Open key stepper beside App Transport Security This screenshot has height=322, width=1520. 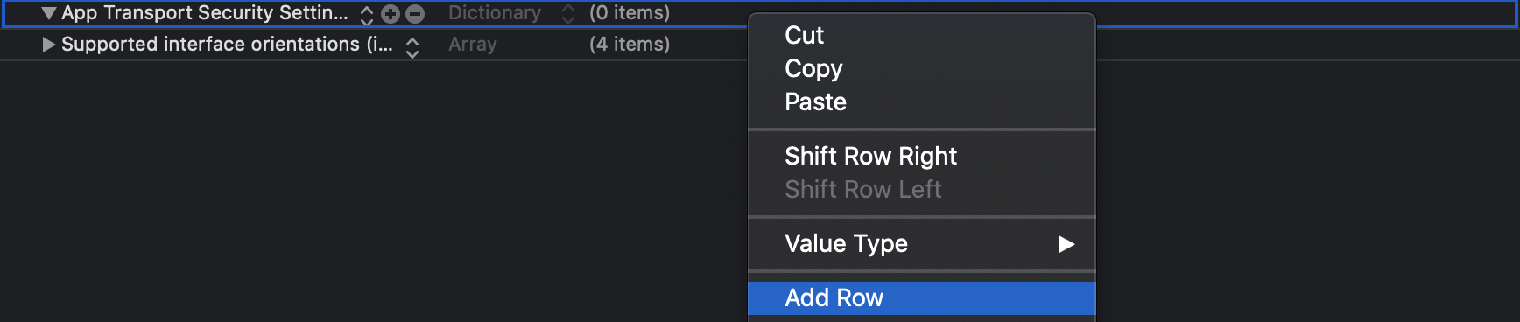pyautogui.click(x=367, y=14)
